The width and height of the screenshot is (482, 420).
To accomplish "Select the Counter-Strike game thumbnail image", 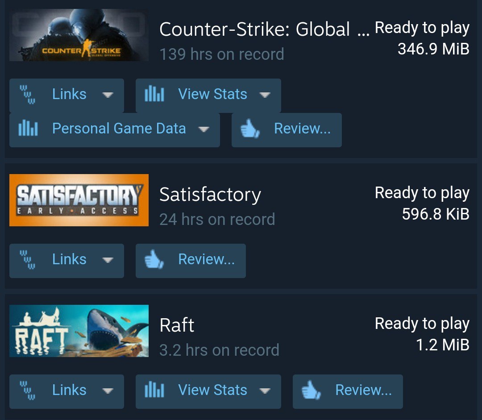I will click(x=79, y=35).
